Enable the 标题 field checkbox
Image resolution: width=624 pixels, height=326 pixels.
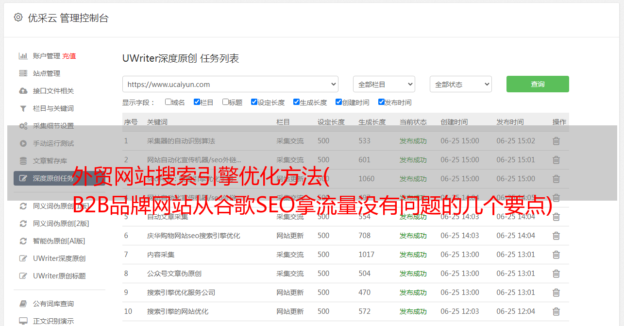[225, 102]
